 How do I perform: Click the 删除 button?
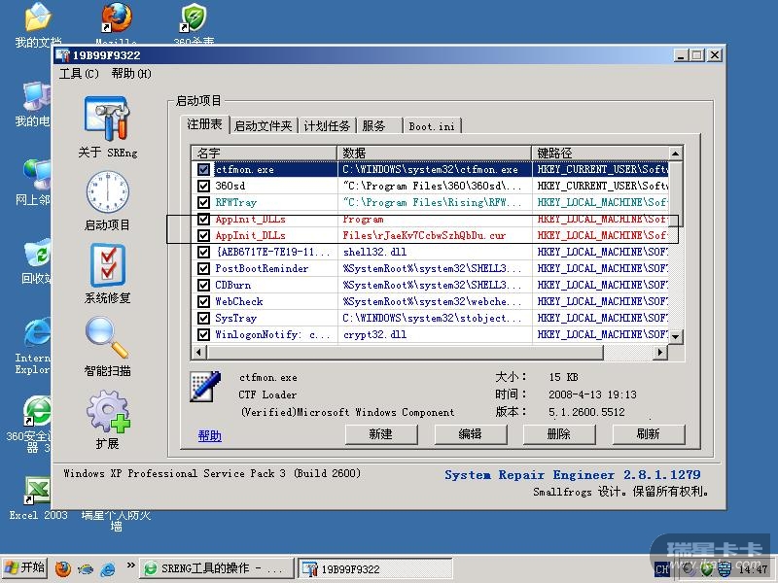[559, 434]
